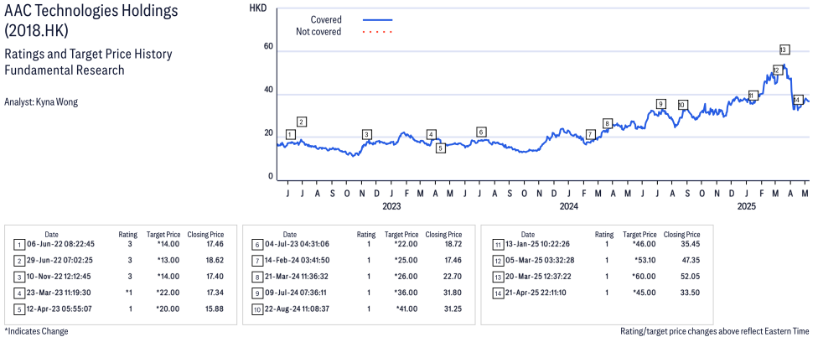Click the date '29-Jun-22 07:02:25'

[60, 260]
